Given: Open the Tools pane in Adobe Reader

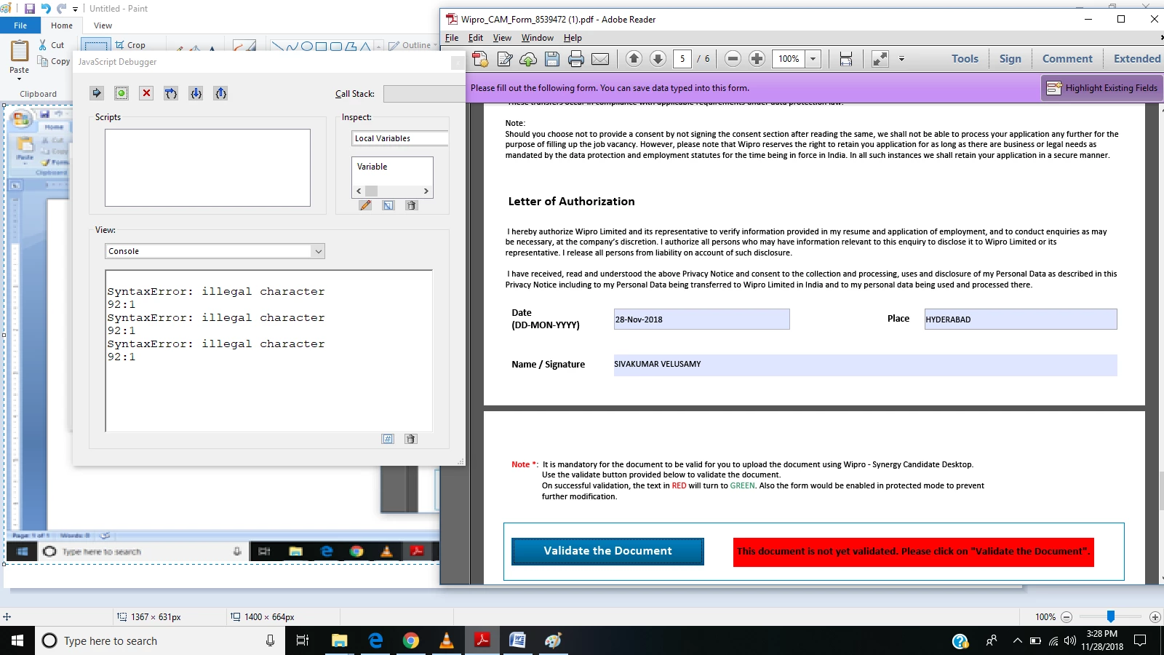Looking at the screenshot, I should [965, 59].
